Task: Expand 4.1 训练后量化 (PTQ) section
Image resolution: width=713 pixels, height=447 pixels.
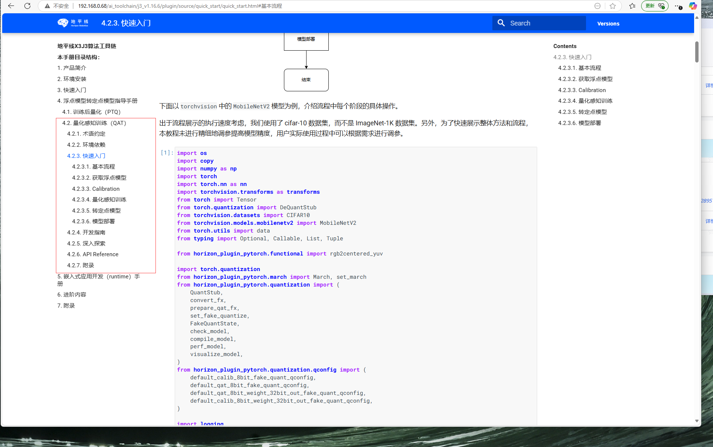Action: [x=91, y=112]
